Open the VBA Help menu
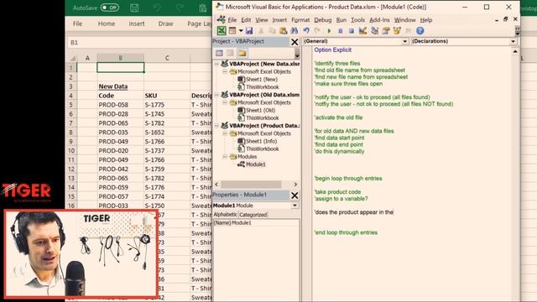Image resolution: width=537 pixels, height=302 pixels. [x=426, y=20]
